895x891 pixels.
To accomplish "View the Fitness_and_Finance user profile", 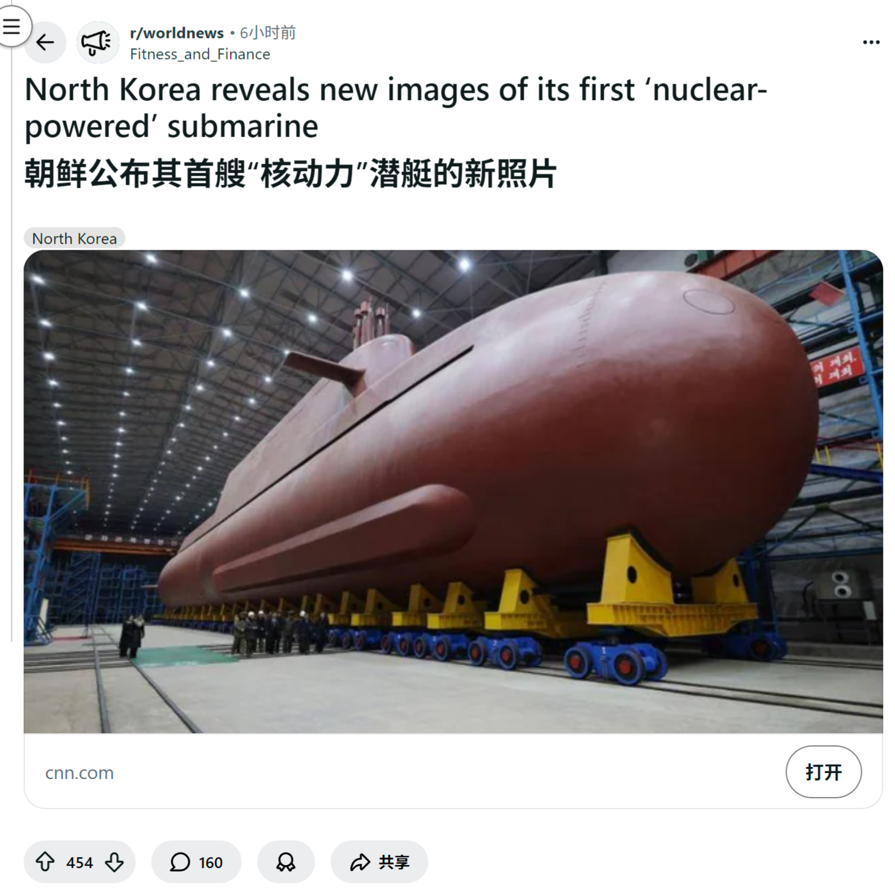I will 200,54.
